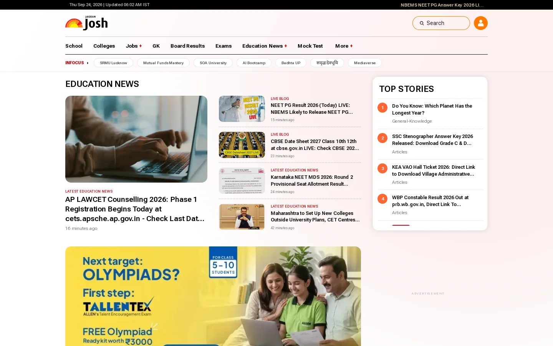
Task: Click the magnifier icon in Search box
Action: 422,23
